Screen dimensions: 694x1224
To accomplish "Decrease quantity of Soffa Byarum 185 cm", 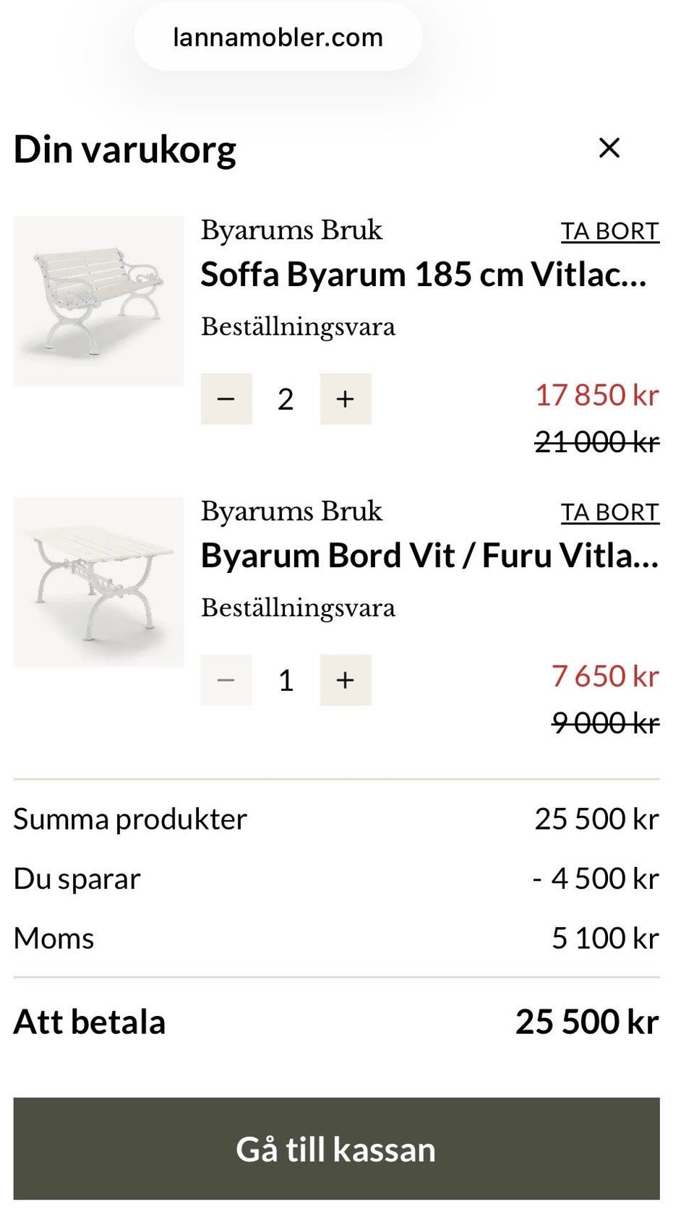I will (x=226, y=399).
